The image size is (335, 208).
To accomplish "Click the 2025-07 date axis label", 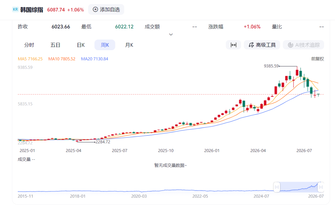I will coord(119,151).
